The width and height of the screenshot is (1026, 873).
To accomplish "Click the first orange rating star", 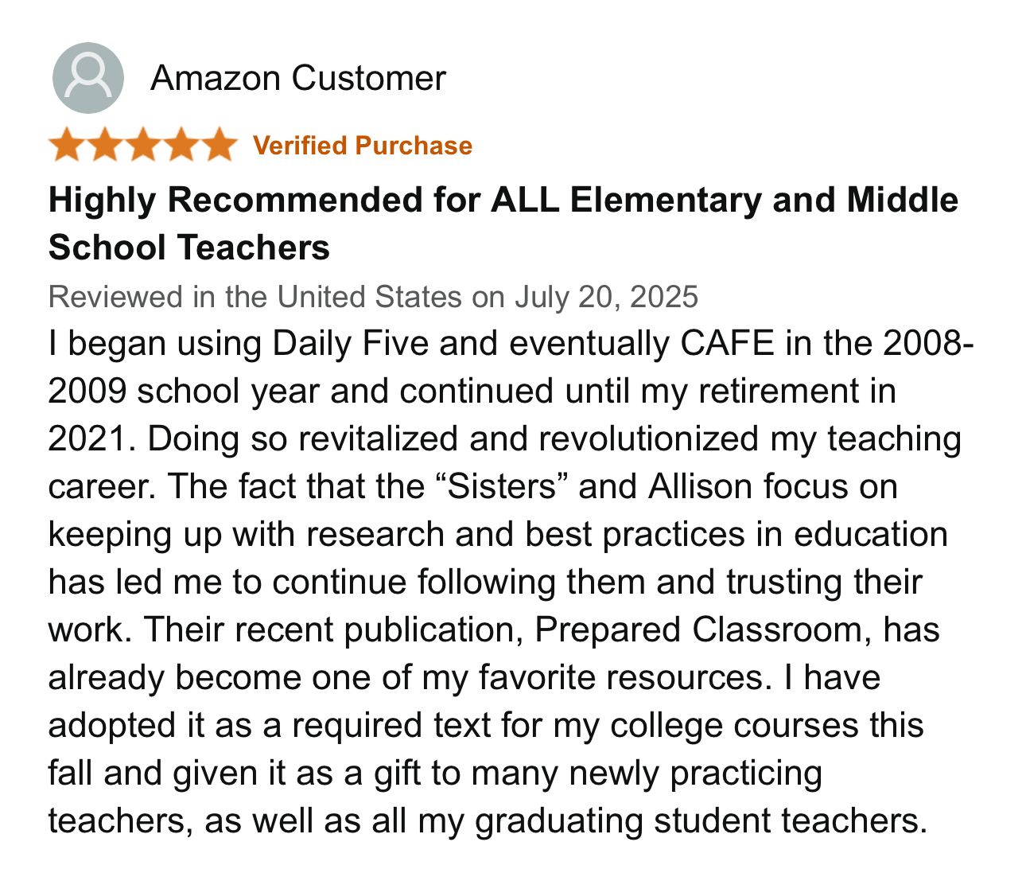I will tap(66, 145).
